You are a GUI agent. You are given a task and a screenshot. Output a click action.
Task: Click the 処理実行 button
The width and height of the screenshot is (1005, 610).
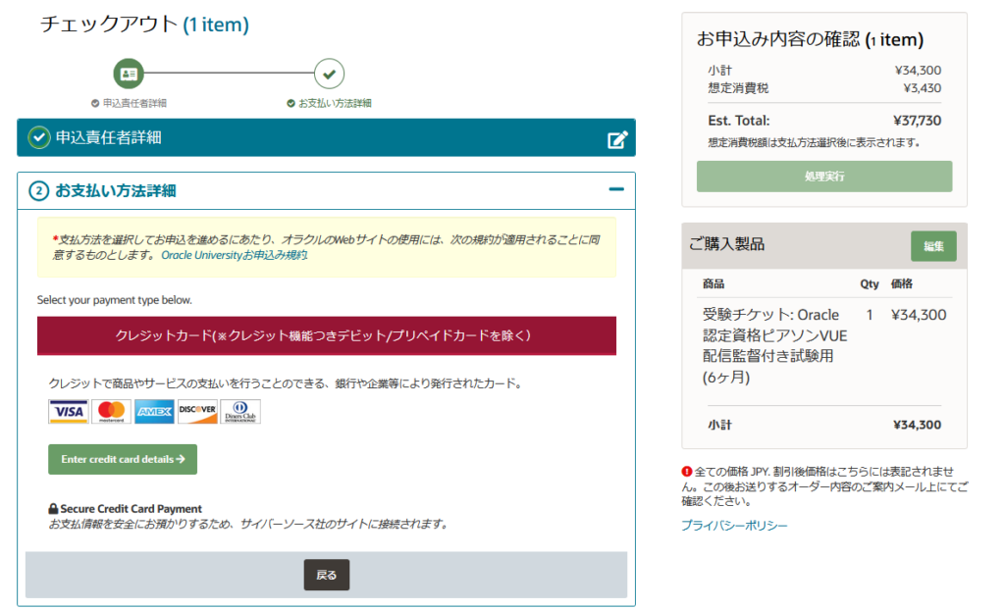823,177
